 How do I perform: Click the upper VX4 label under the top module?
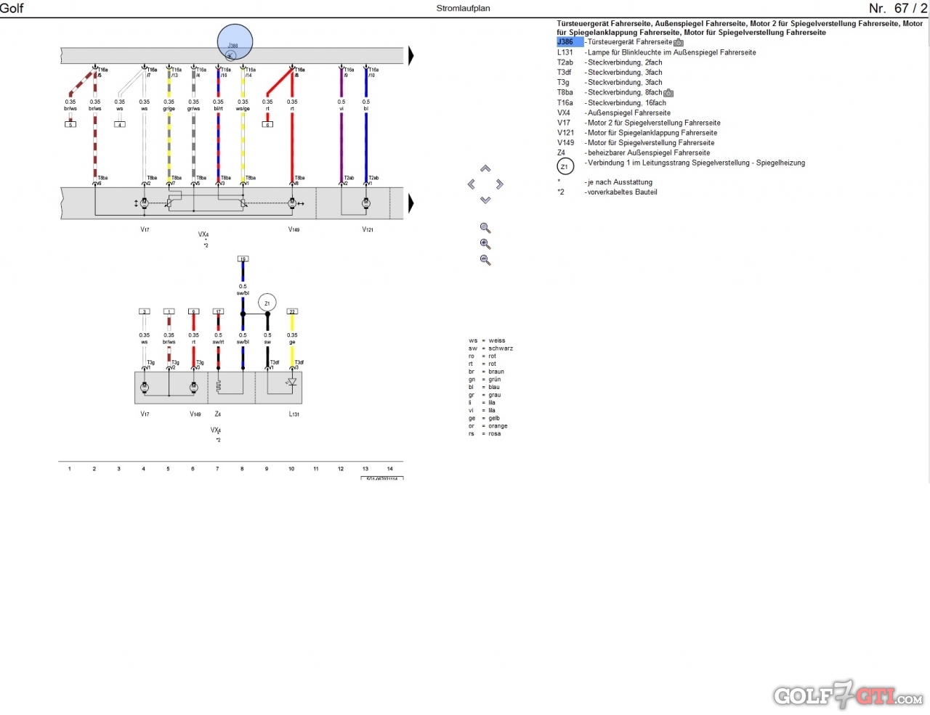tap(203, 234)
